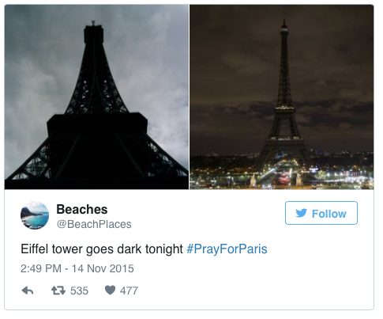
Task: Visit the @BeachPlaces handle link
Action: tap(94, 224)
